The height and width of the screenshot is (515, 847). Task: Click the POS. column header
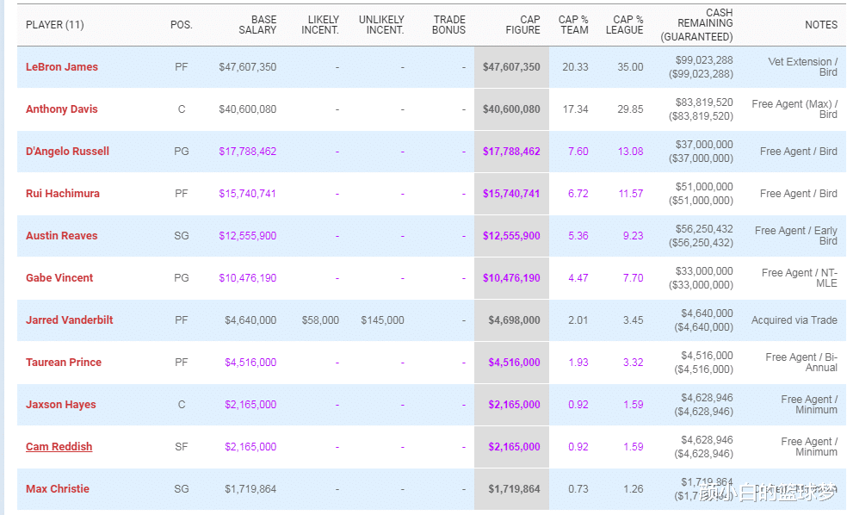tap(182, 25)
